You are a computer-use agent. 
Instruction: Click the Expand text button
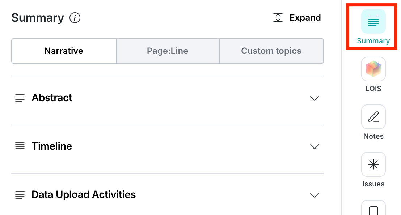tap(305, 18)
